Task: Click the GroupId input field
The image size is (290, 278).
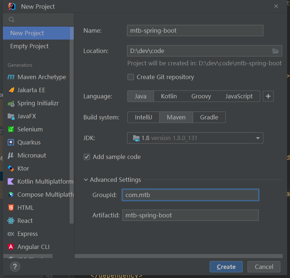Action: click(x=190, y=195)
